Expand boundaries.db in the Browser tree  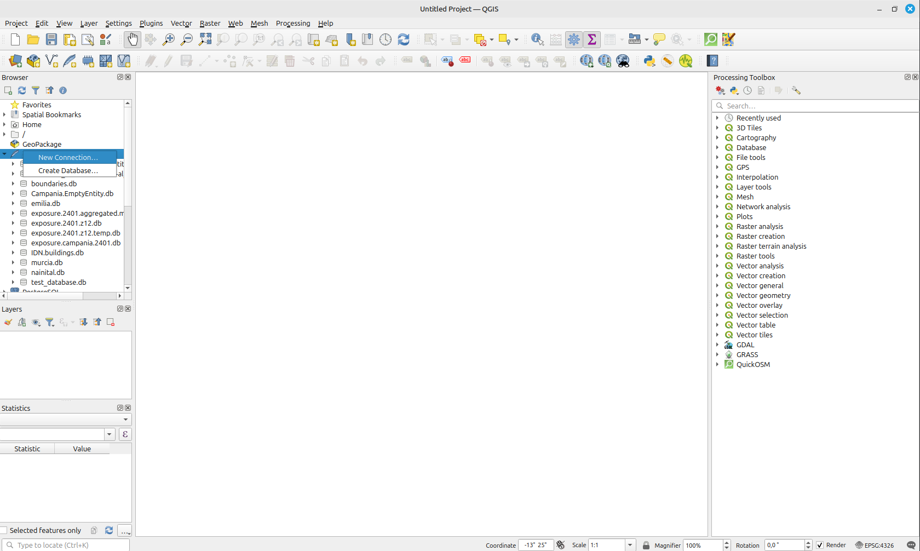(x=13, y=183)
